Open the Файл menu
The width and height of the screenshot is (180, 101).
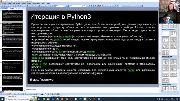click(x=5, y=3)
